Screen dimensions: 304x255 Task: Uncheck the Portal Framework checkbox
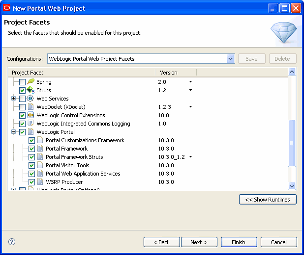coord(31,149)
